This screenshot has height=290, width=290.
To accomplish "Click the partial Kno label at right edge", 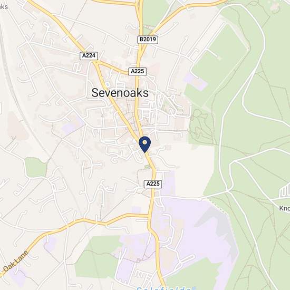I will click(284, 208).
